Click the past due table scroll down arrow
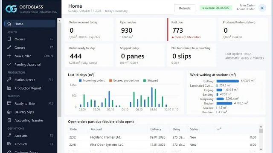Image resolution: width=273 pixels, height=153 pixels. [x=261, y=149]
